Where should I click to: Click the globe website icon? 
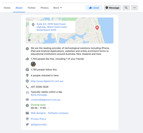click(x=27, y=81)
